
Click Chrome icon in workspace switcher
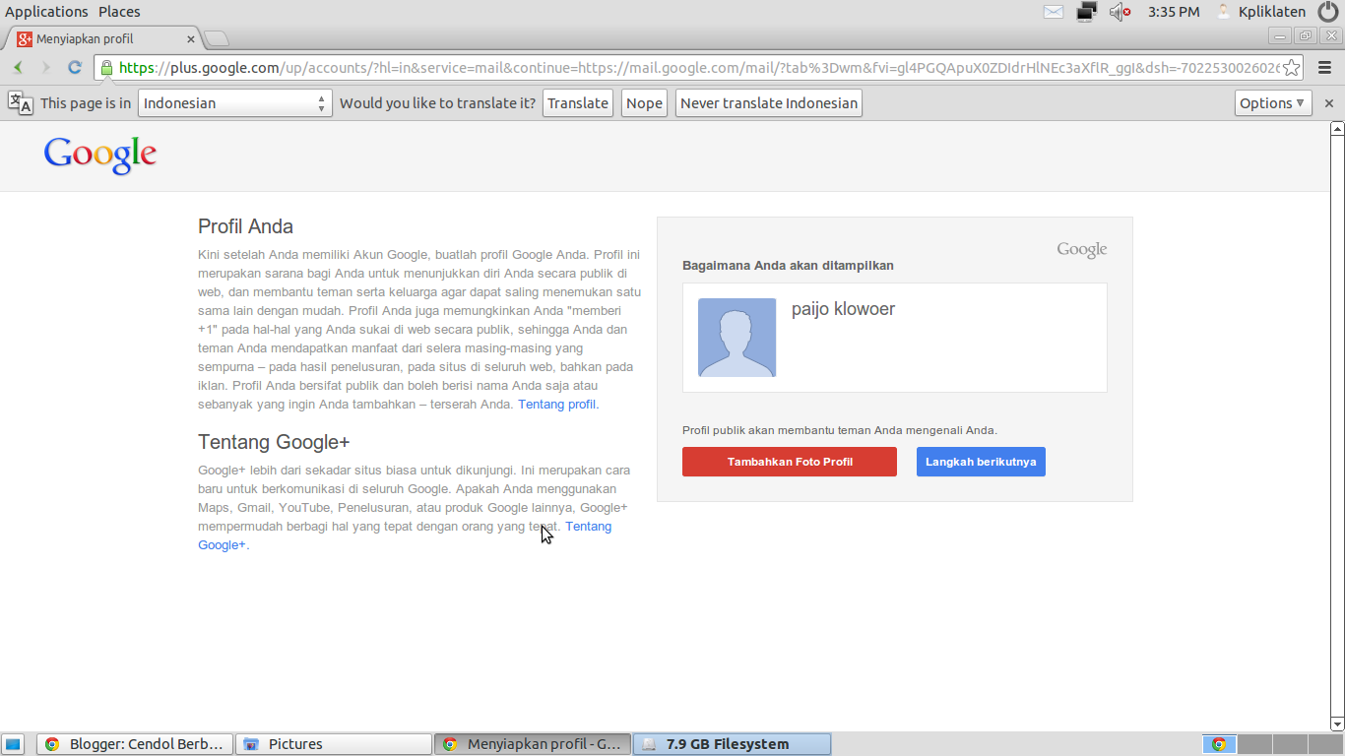point(1219,744)
